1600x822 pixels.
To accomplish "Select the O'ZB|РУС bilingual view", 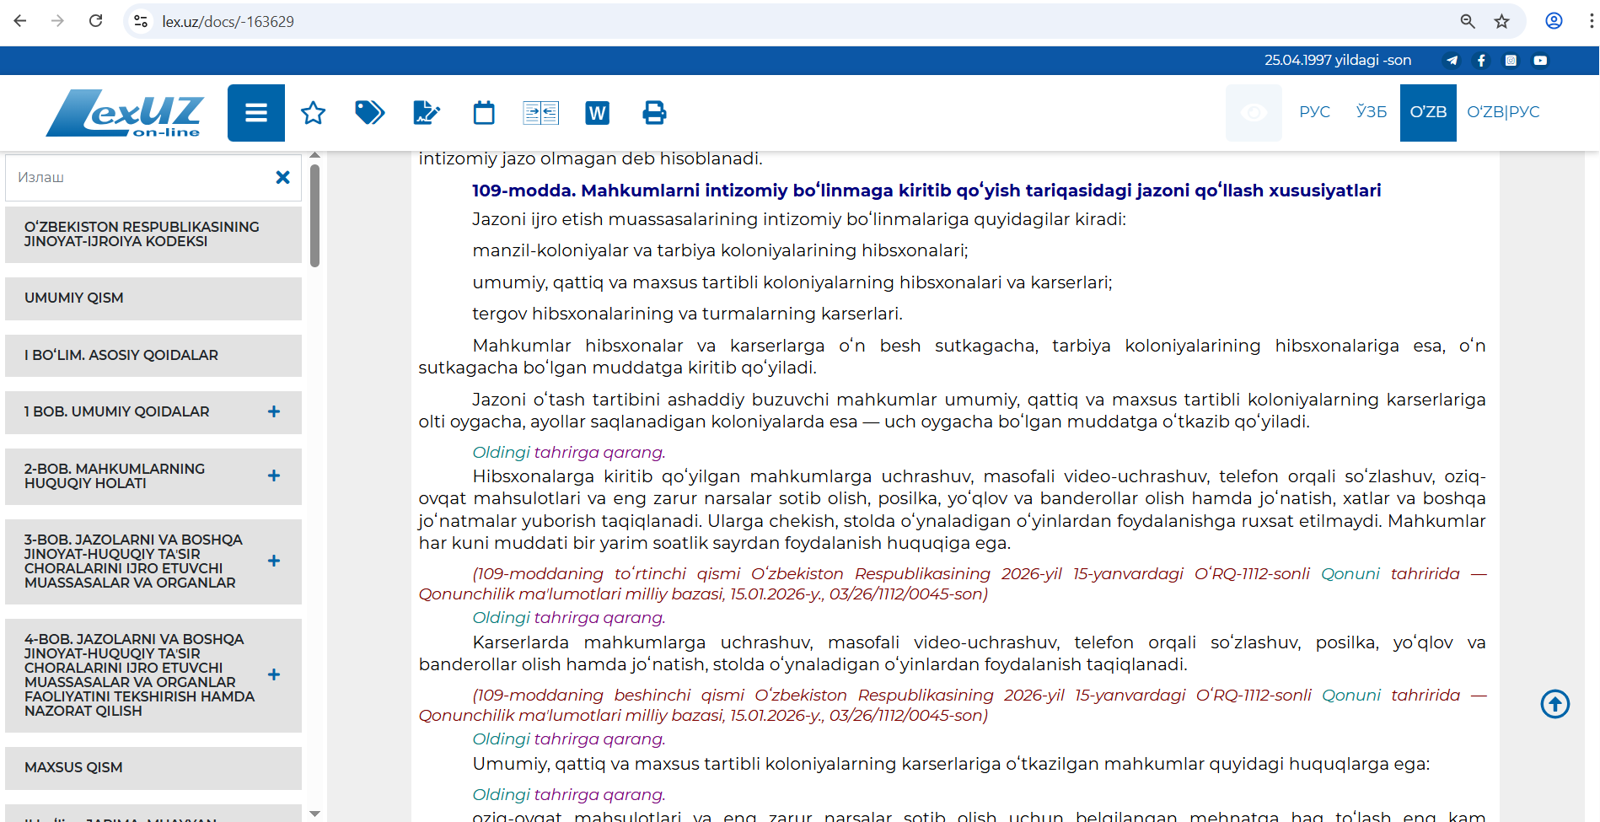I will point(1502,112).
